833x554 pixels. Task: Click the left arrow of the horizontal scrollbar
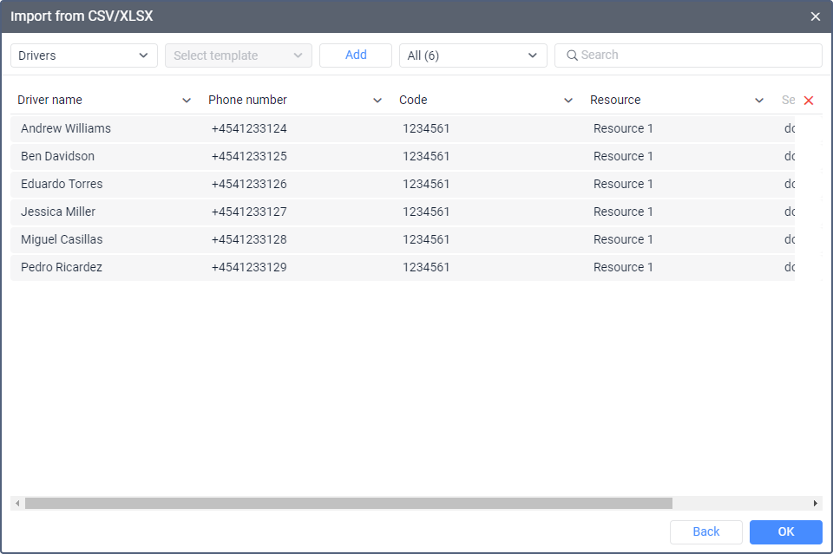click(16, 503)
